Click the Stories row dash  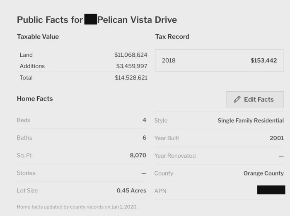pos(144,173)
